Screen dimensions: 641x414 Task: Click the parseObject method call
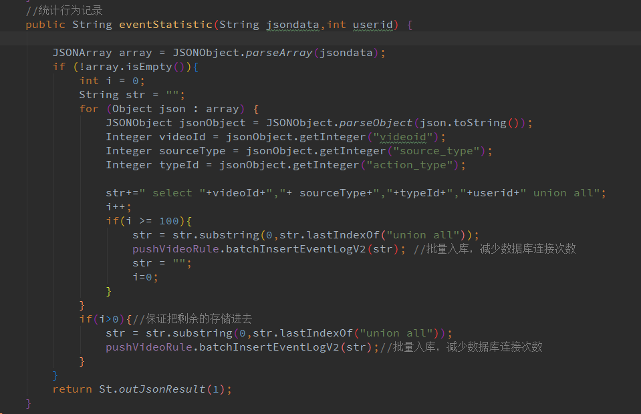coord(376,123)
